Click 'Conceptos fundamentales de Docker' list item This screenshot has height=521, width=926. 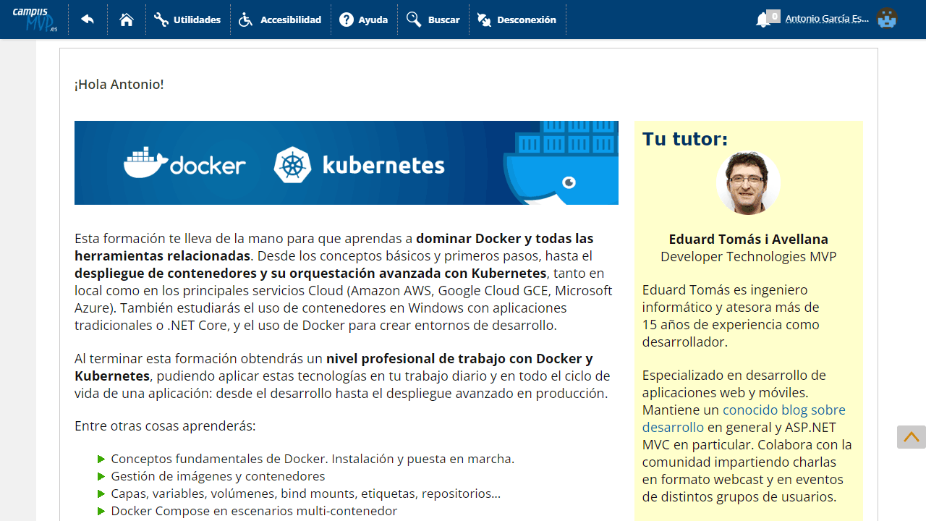point(313,459)
